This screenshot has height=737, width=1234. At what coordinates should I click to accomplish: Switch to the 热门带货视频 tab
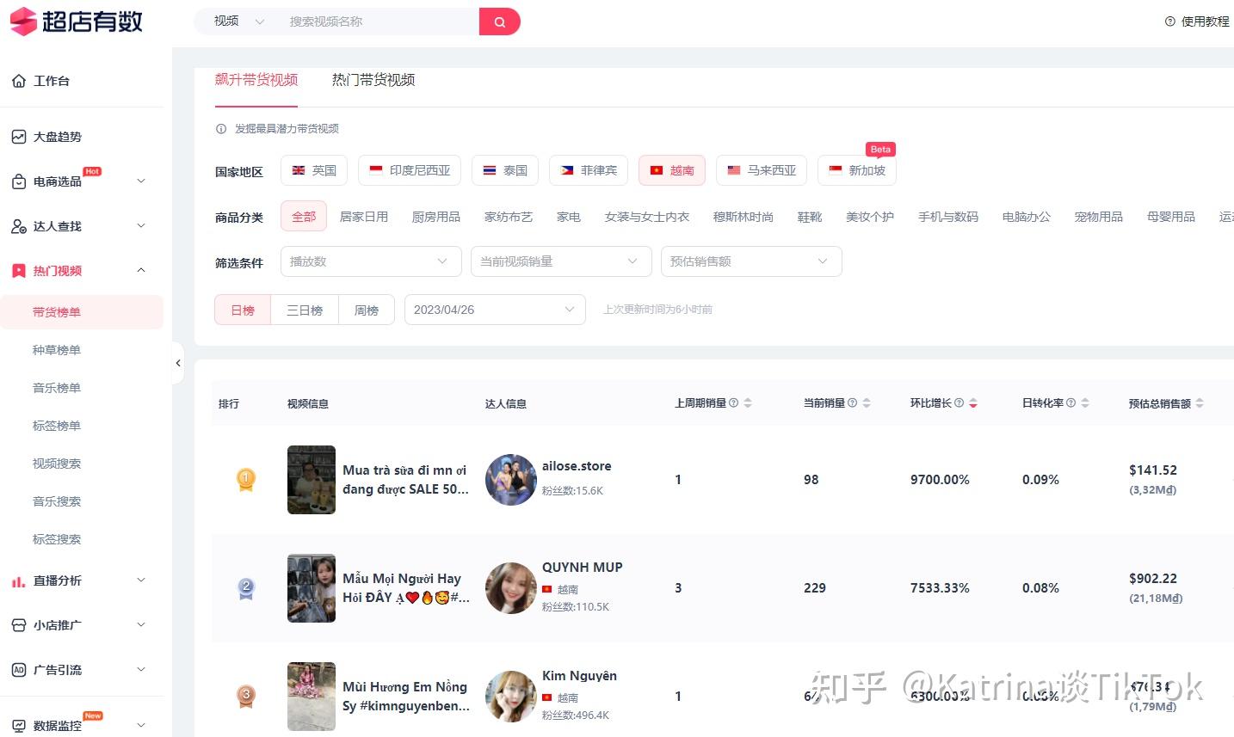(x=373, y=79)
